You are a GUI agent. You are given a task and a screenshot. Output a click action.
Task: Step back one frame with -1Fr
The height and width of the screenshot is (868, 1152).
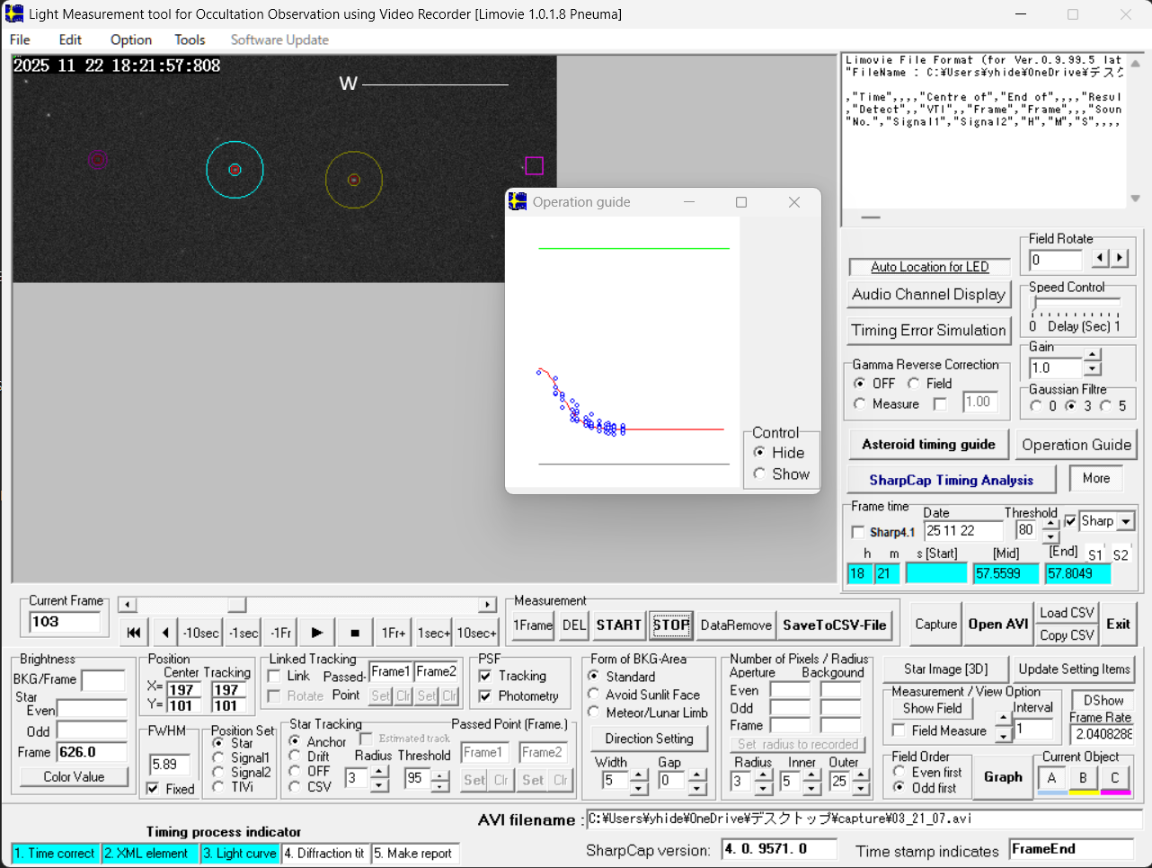point(280,633)
